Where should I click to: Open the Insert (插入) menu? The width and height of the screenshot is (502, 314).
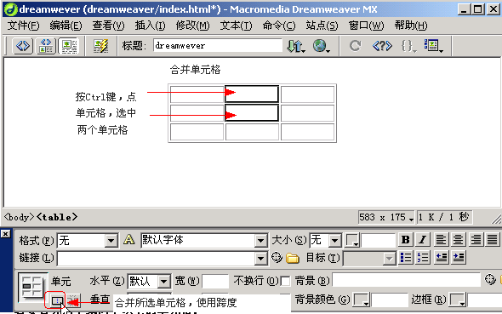click(150, 26)
